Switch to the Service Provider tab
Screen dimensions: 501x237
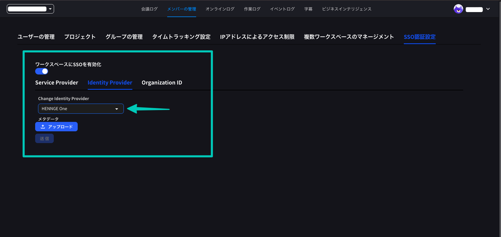coord(57,83)
